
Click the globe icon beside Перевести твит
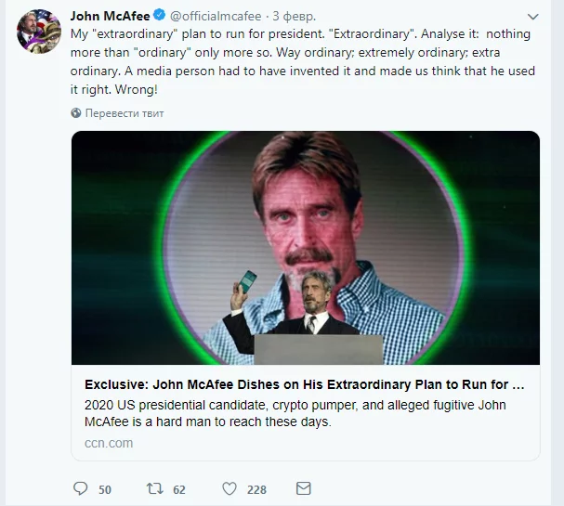tap(76, 113)
